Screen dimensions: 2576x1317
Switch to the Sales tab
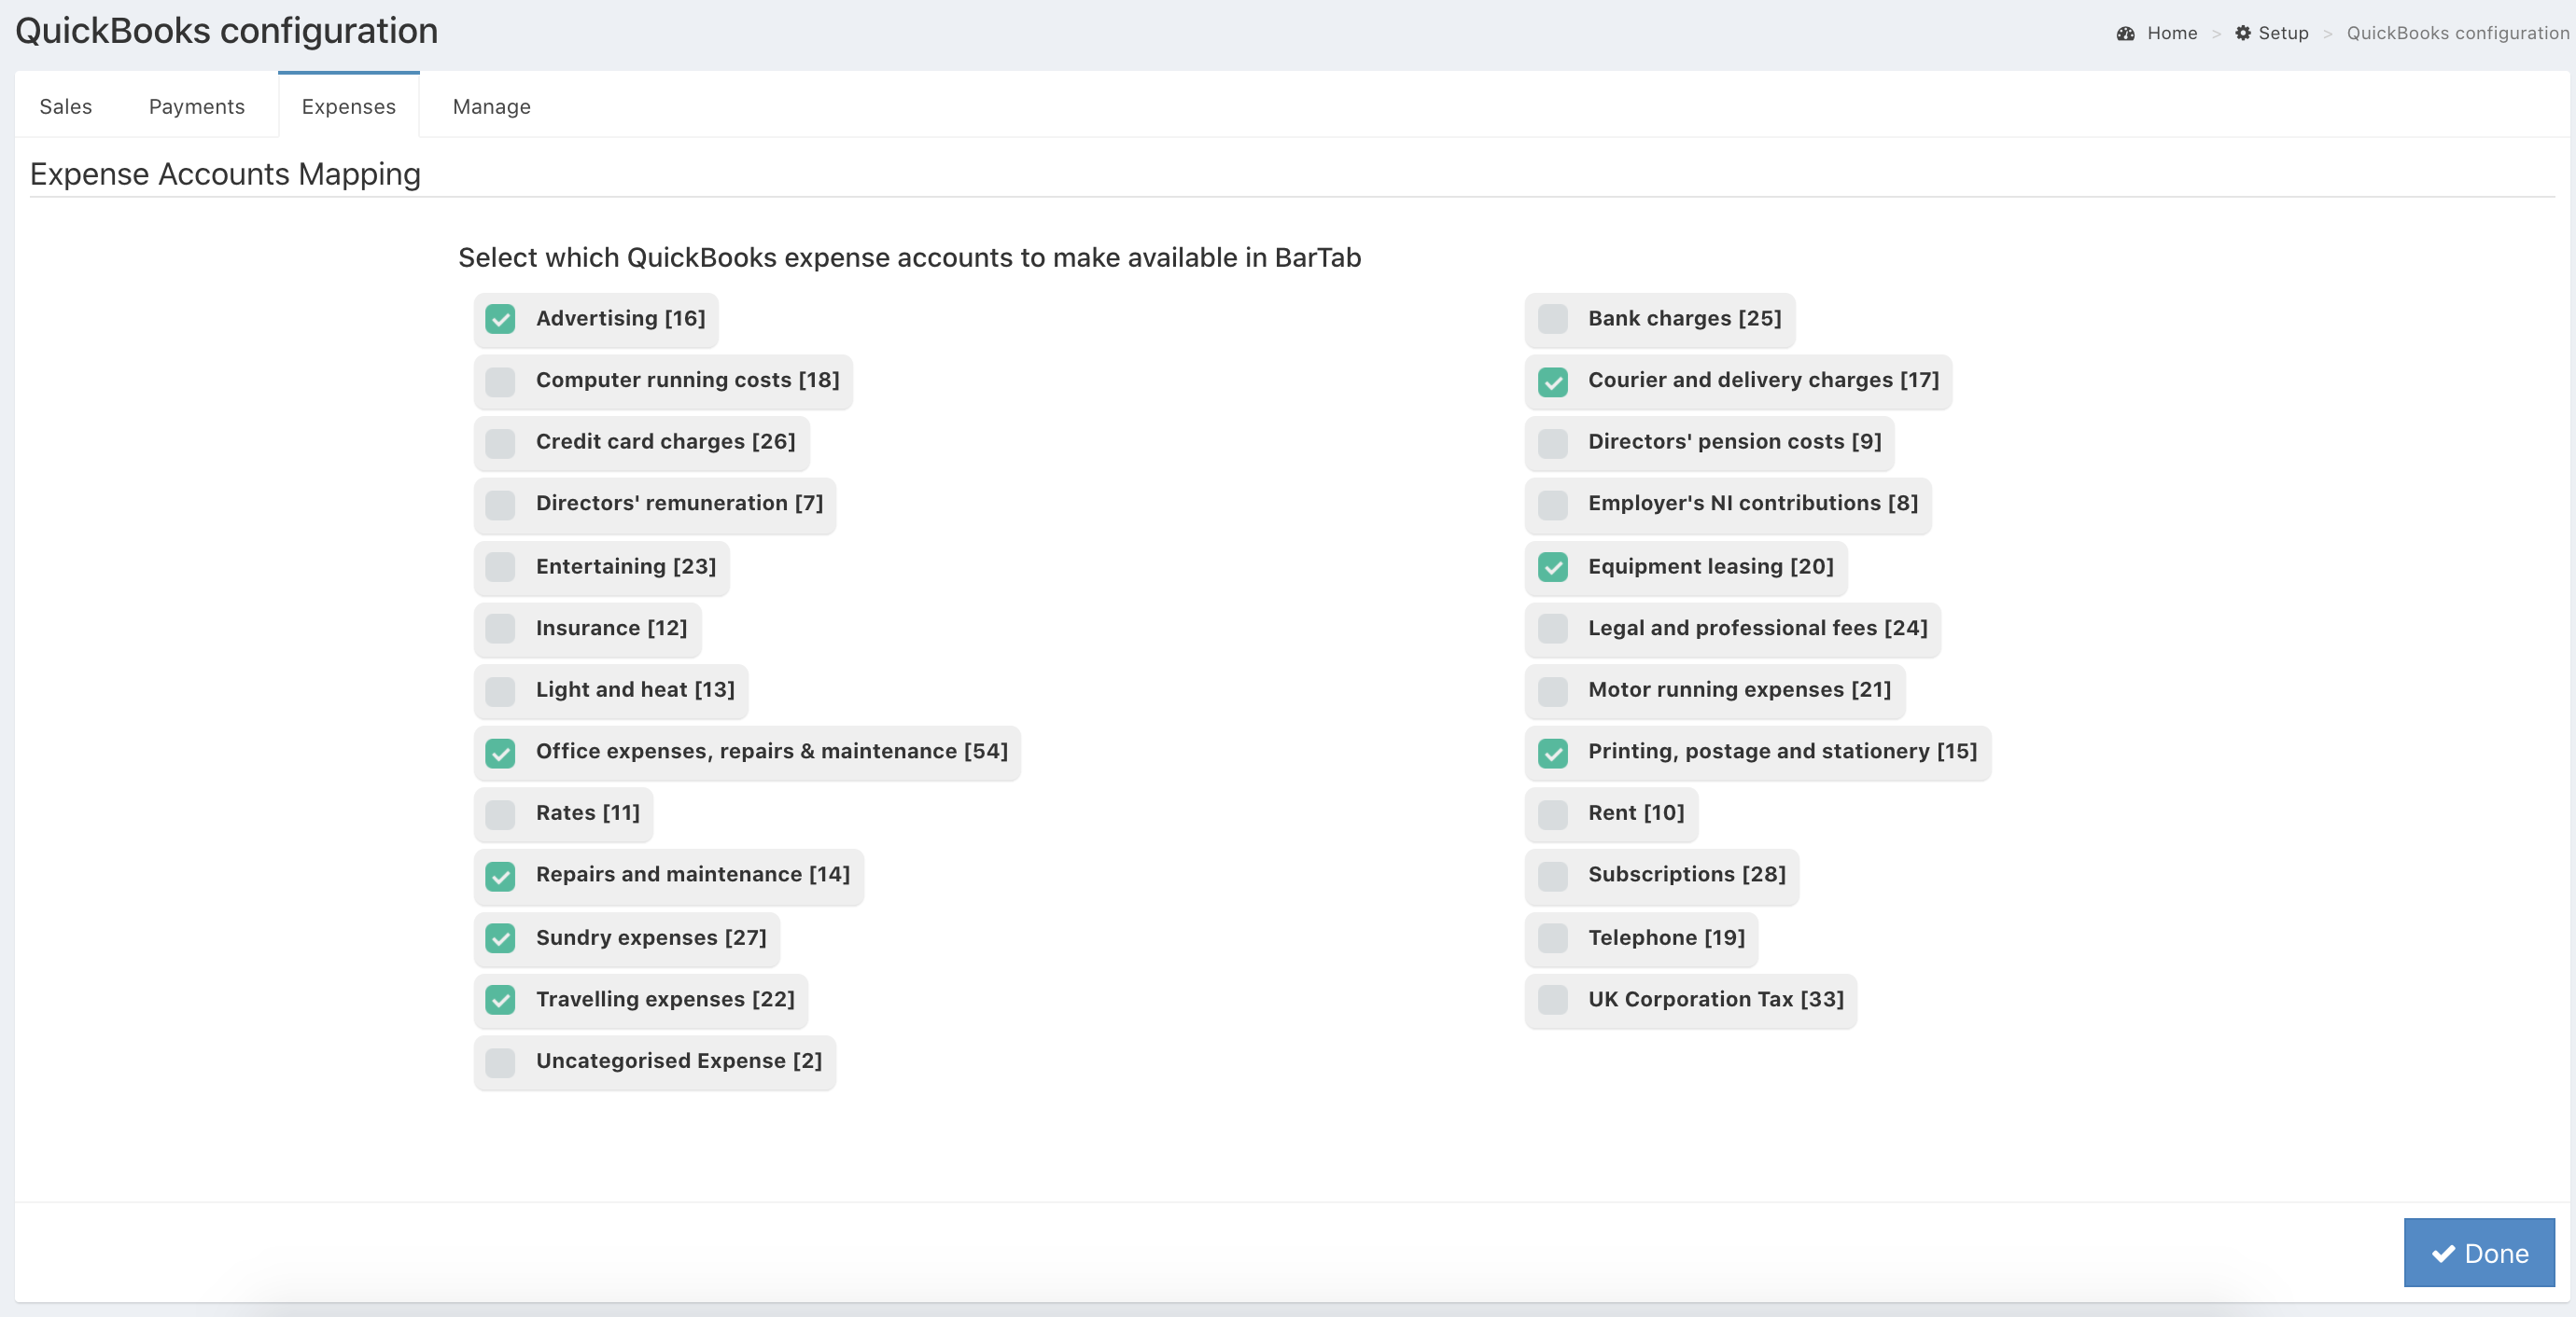66,106
